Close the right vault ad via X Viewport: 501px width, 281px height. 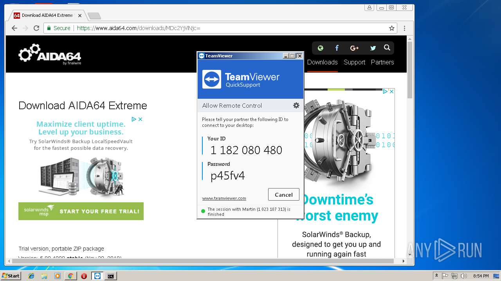391,91
